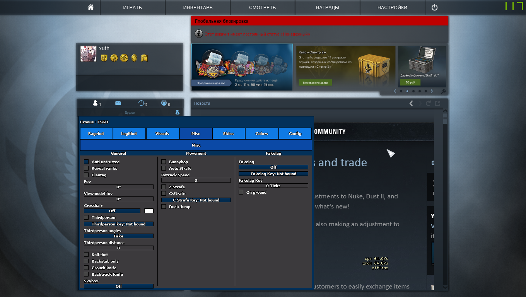Switch to the Legitbot tab
Screen dimensions: 526x297
(129, 133)
